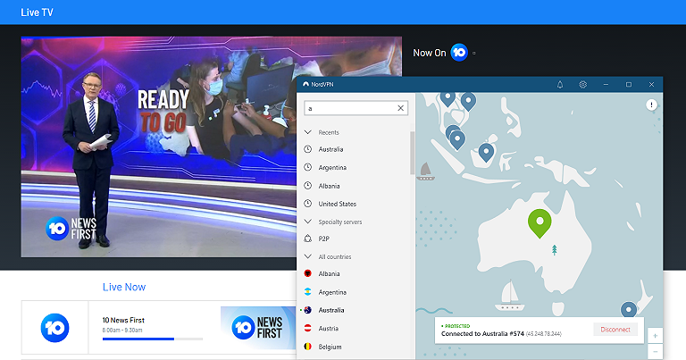This screenshot has width=686, height=360.
Task: Click the Australia flag icon
Action: click(x=307, y=310)
